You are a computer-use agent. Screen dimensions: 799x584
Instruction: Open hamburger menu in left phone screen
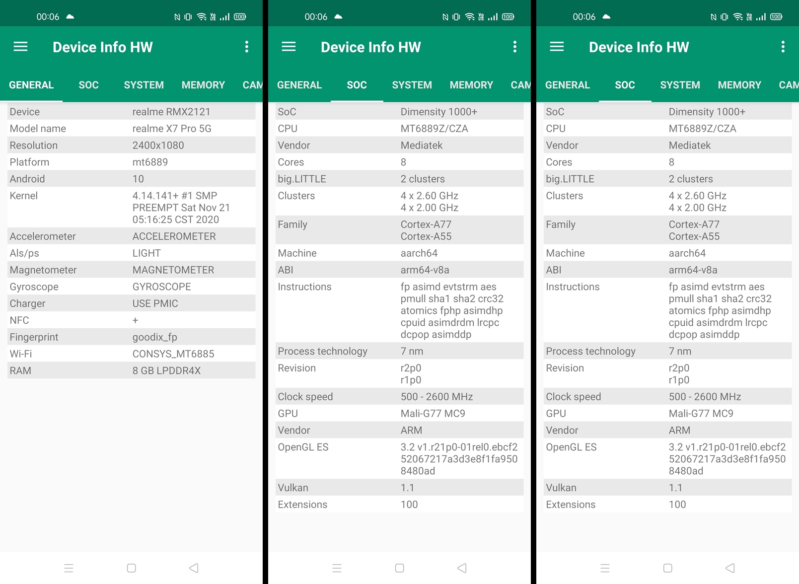[20, 47]
